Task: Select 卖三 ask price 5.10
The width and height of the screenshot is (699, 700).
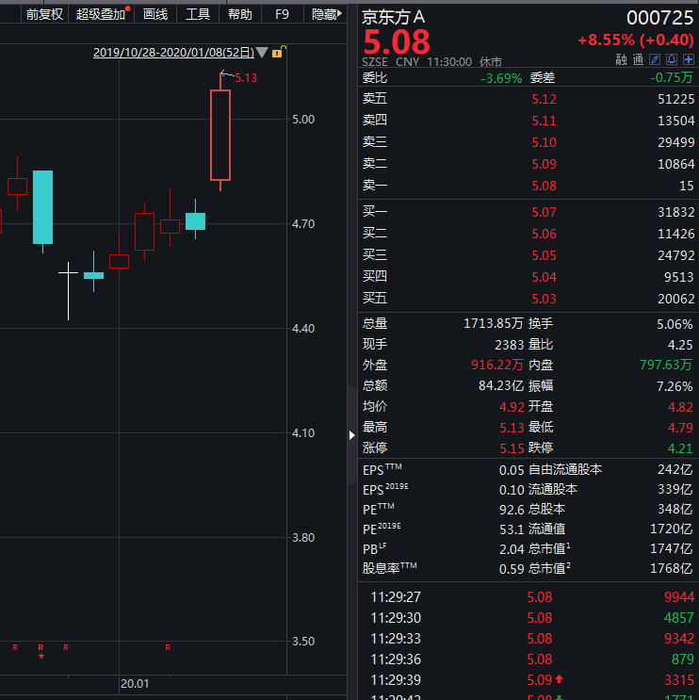Action: pyautogui.click(x=544, y=142)
